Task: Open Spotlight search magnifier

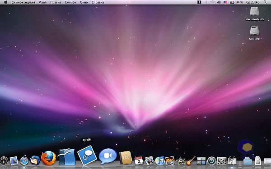Action: pyautogui.click(x=265, y=2)
